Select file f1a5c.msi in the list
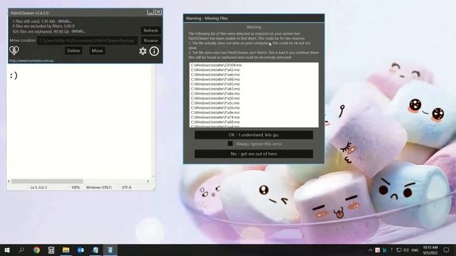456x256 pixels. 215,103
